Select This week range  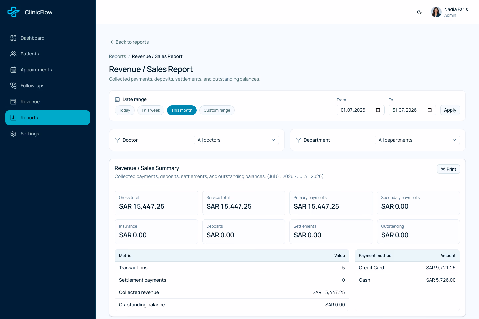151,110
